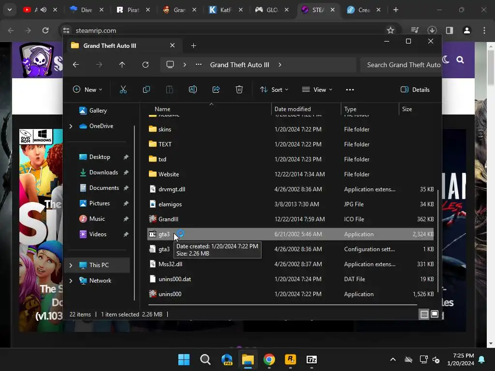The image size is (495, 371).
Task: Expand the Network tree node
Action: point(71,281)
